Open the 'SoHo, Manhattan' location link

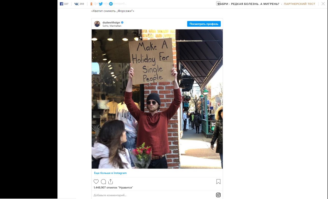tap(112, 26)
